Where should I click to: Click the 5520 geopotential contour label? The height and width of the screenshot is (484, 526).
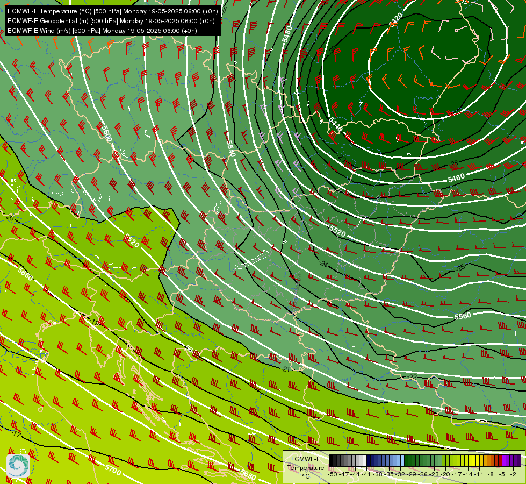tap(337, 230)
